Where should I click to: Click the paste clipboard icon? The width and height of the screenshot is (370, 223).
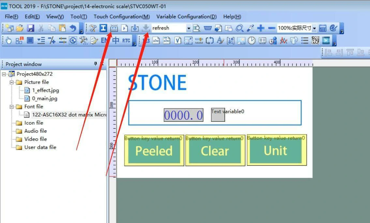[62, 28]
